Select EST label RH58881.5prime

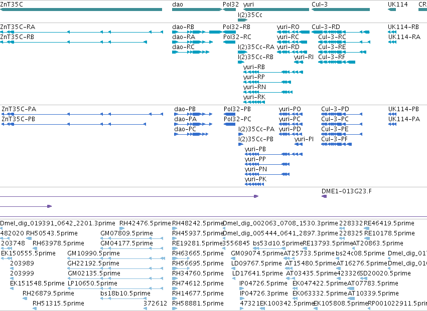point(198,303)
